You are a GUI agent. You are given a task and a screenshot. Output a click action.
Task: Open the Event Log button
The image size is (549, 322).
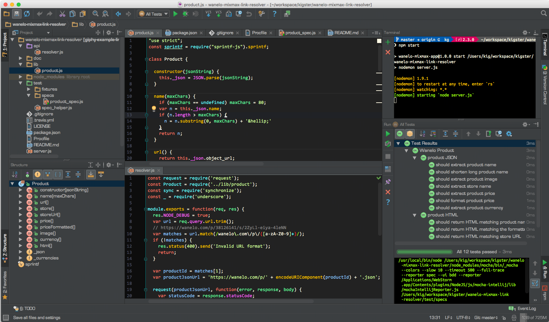tap(523, 309)
